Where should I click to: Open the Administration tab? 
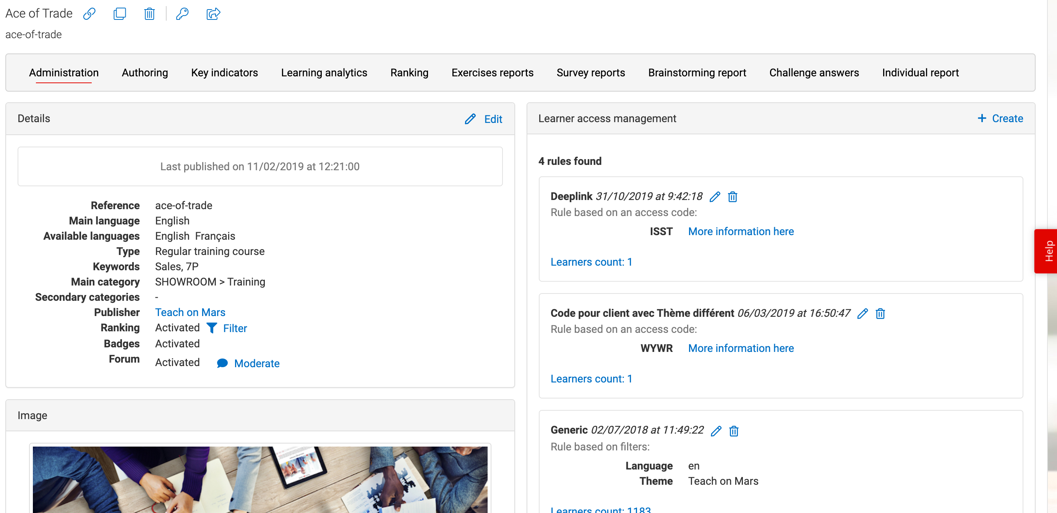click(x=63, y=73)
